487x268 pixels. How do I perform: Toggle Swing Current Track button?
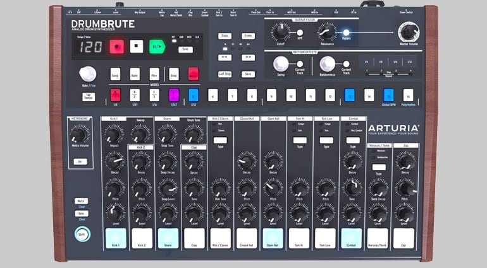tap(300, 64)
